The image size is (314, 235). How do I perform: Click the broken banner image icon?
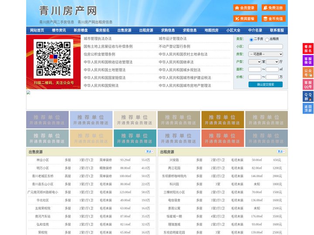[x=28, y=93]
